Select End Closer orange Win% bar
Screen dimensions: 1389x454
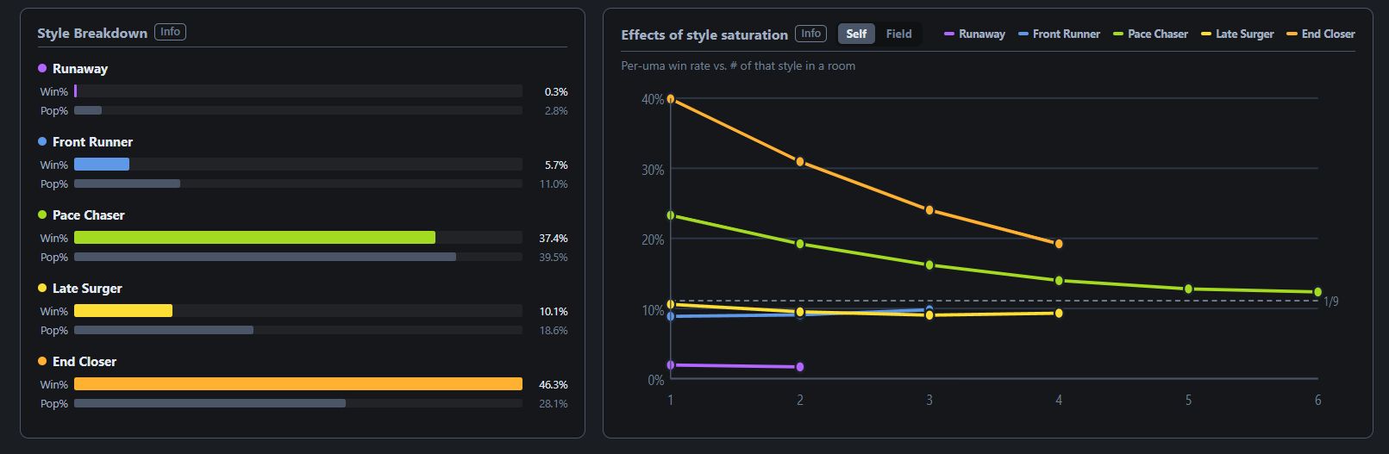(298, 384)
